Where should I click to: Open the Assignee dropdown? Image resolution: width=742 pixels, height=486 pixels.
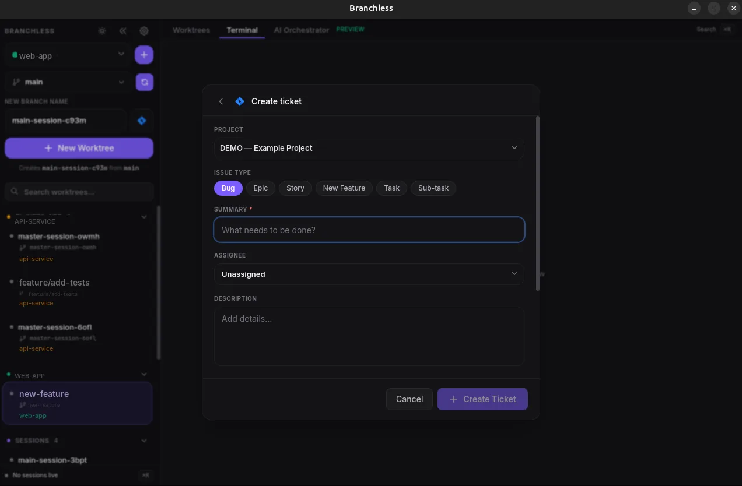point(369,274)
